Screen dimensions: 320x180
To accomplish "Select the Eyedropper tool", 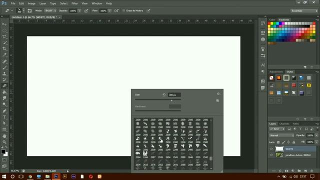I will pyautogui.click(x=4, y=55).
